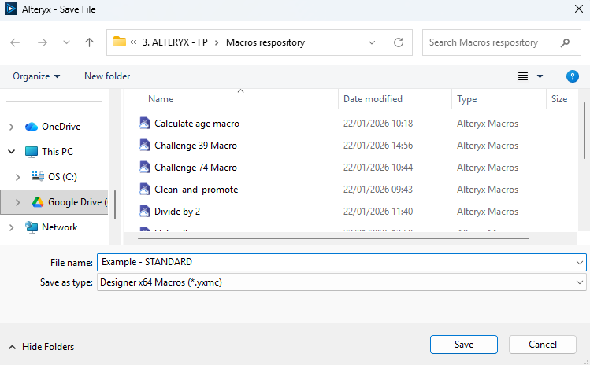
Task: Select Google Drive in navigation pane
Action: (77, 202)
